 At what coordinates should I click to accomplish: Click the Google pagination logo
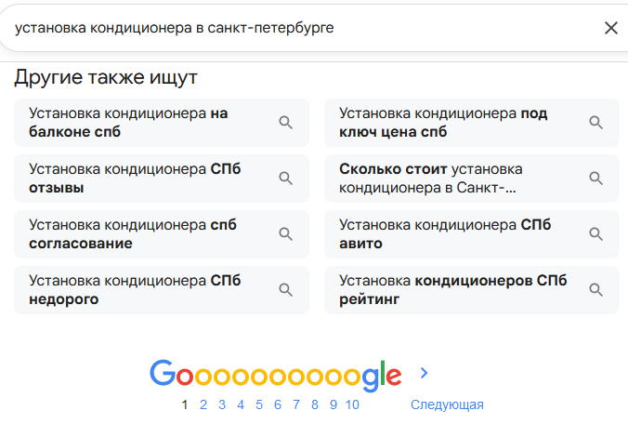point(275,374)
